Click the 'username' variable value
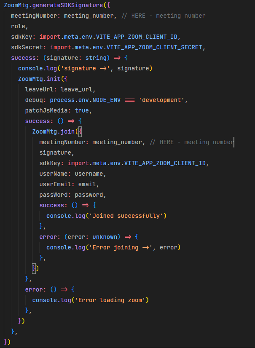The height and width of the screenshot is (348, 255). point(89,174)
